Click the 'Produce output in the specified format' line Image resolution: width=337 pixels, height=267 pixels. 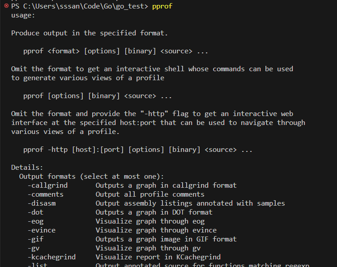coord(90,33)
